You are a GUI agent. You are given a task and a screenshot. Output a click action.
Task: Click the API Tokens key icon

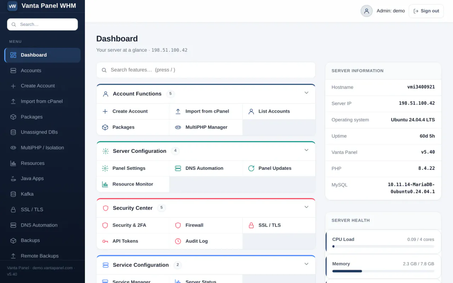coord(105,241)
